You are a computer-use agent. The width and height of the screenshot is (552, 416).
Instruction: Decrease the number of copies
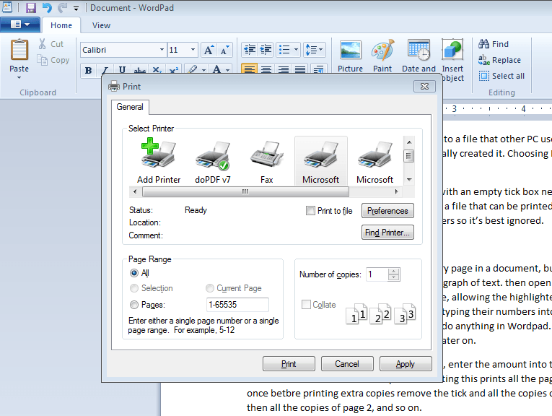[x=393, y=277]
